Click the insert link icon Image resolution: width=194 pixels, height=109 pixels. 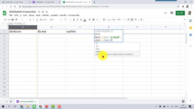point(125,20)
